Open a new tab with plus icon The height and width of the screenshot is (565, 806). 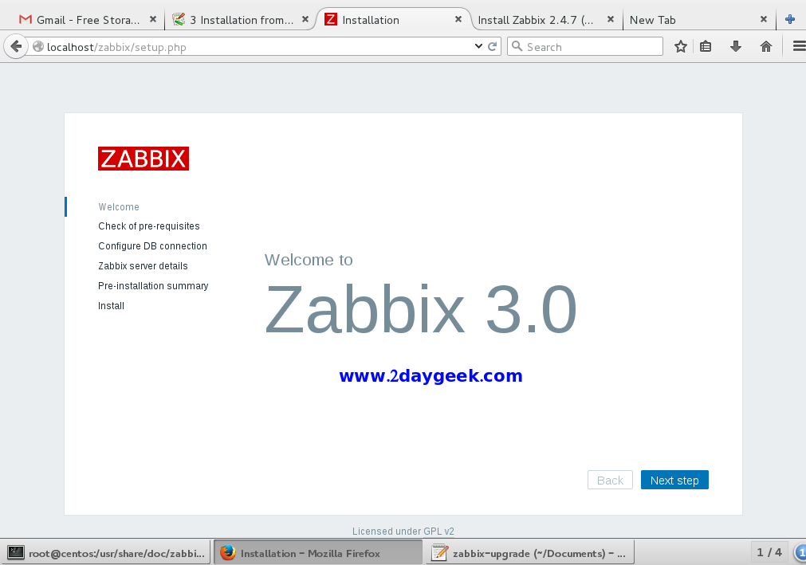(790, 19)
